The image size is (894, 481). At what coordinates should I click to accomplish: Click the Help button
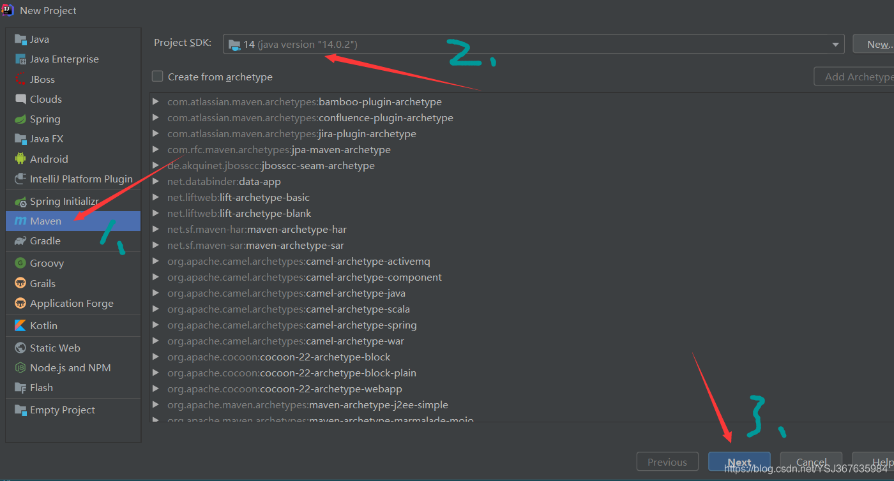tap(873, 462)
